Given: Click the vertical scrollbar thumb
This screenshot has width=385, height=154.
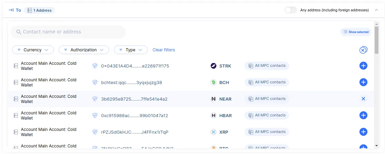Looking at the screenshot, I should (376, 40).
